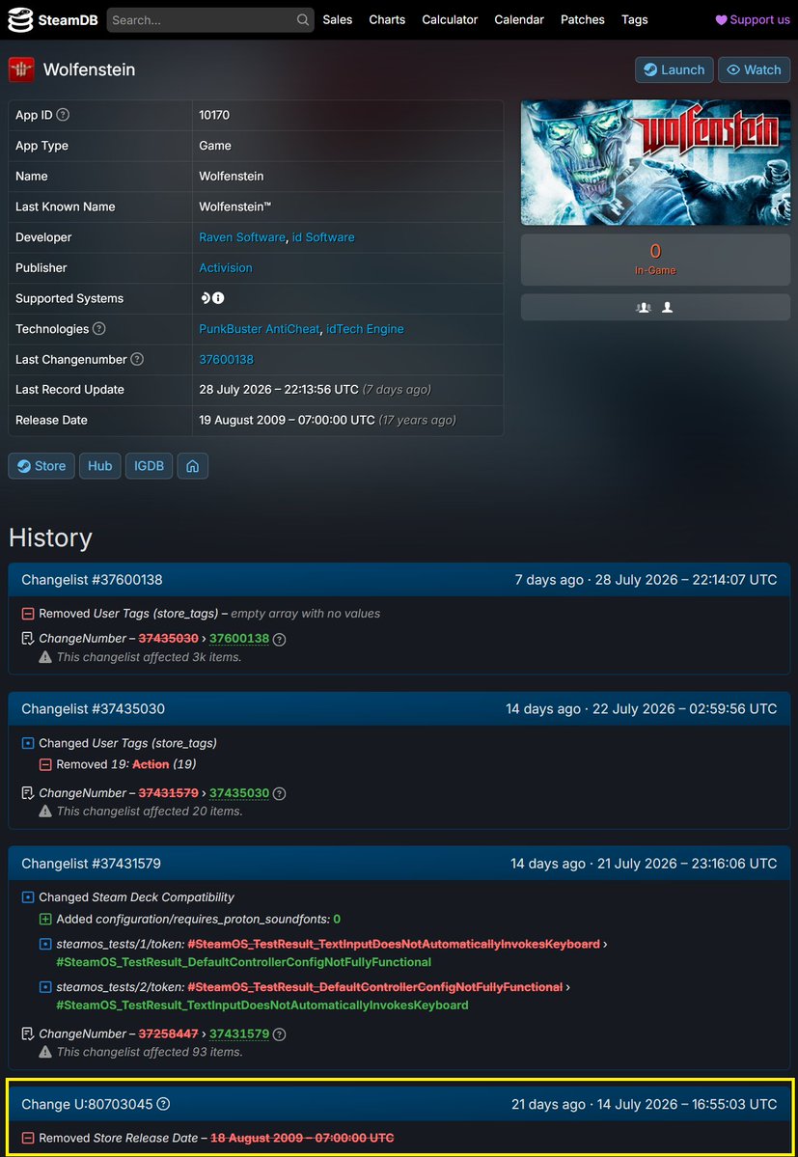Click the changed icon beside steamos_tests/2/token
Viewport: 798px width, 1157px height.
click(45, 987)
